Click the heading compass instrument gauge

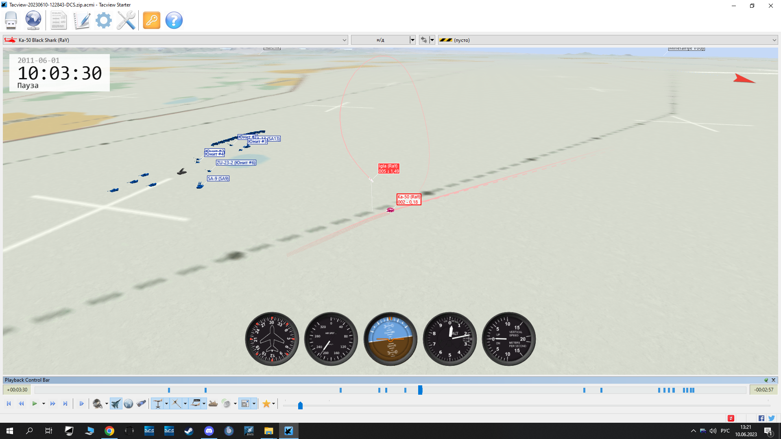[272, 339]
